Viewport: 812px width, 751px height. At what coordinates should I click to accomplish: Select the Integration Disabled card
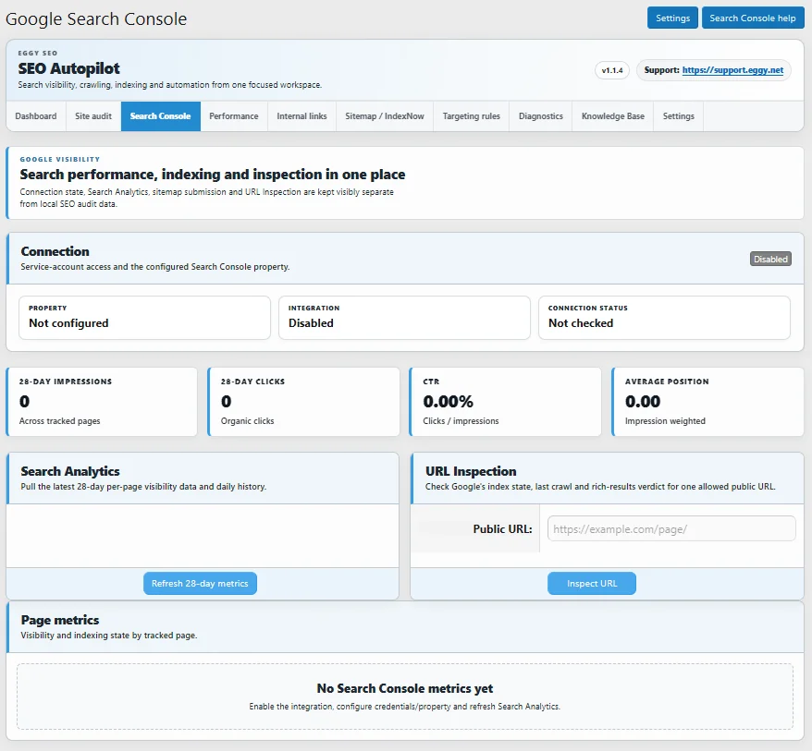pos(404,318)
